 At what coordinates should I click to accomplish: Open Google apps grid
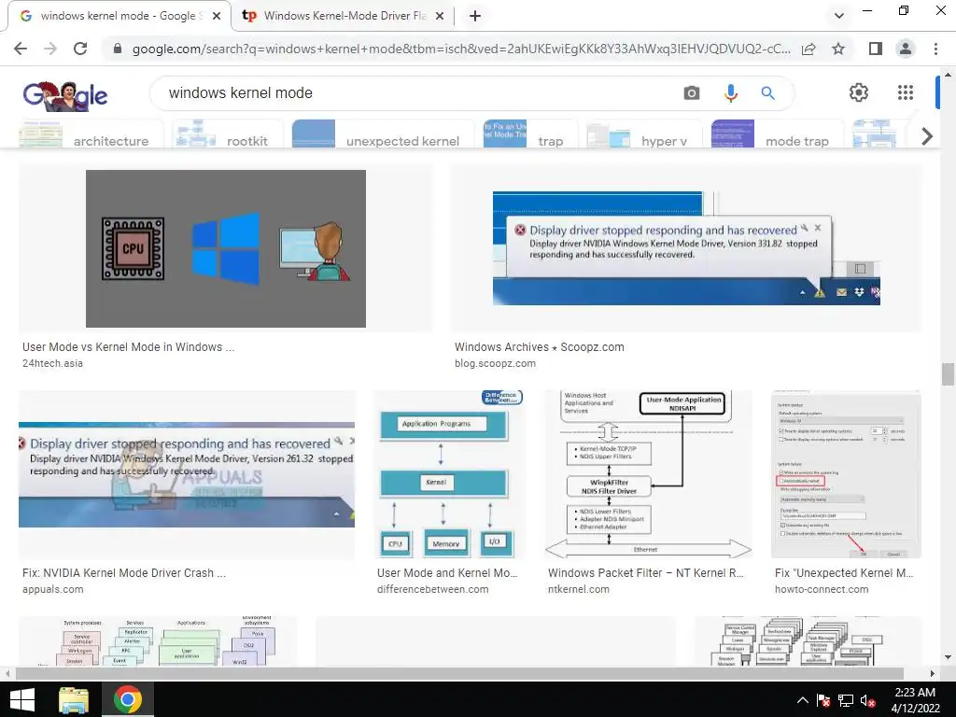906,92
